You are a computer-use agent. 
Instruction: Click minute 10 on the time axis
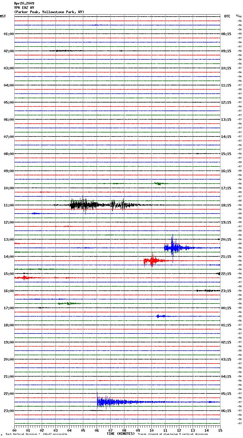152,430
